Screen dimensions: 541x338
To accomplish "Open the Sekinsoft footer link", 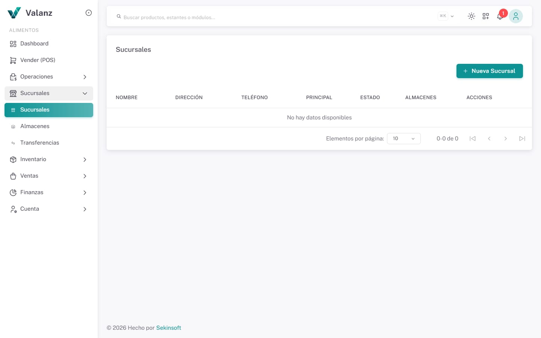I will [169, 328].
